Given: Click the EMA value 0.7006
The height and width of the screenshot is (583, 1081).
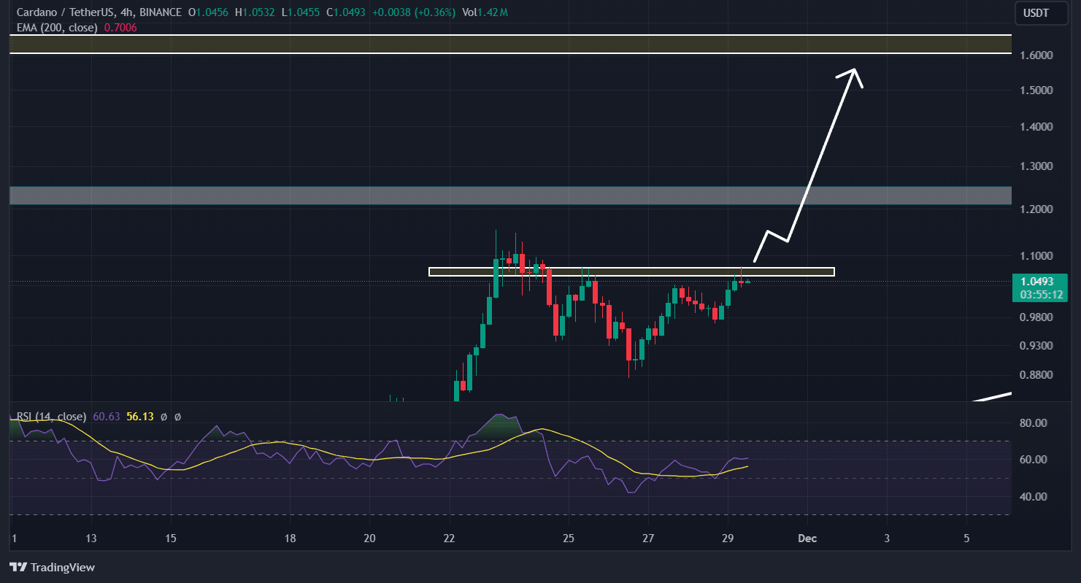Looking at the screenshot, I should (121, 28).
